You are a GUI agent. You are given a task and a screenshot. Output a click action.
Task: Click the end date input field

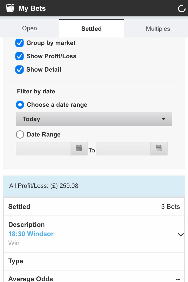point(123,149)
